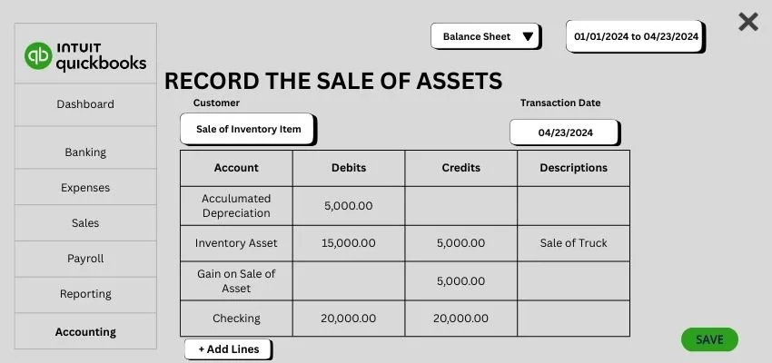This screenshot has width=772, height=363.
Task: Click the + Add Lines button
Action: pos(228,349)
